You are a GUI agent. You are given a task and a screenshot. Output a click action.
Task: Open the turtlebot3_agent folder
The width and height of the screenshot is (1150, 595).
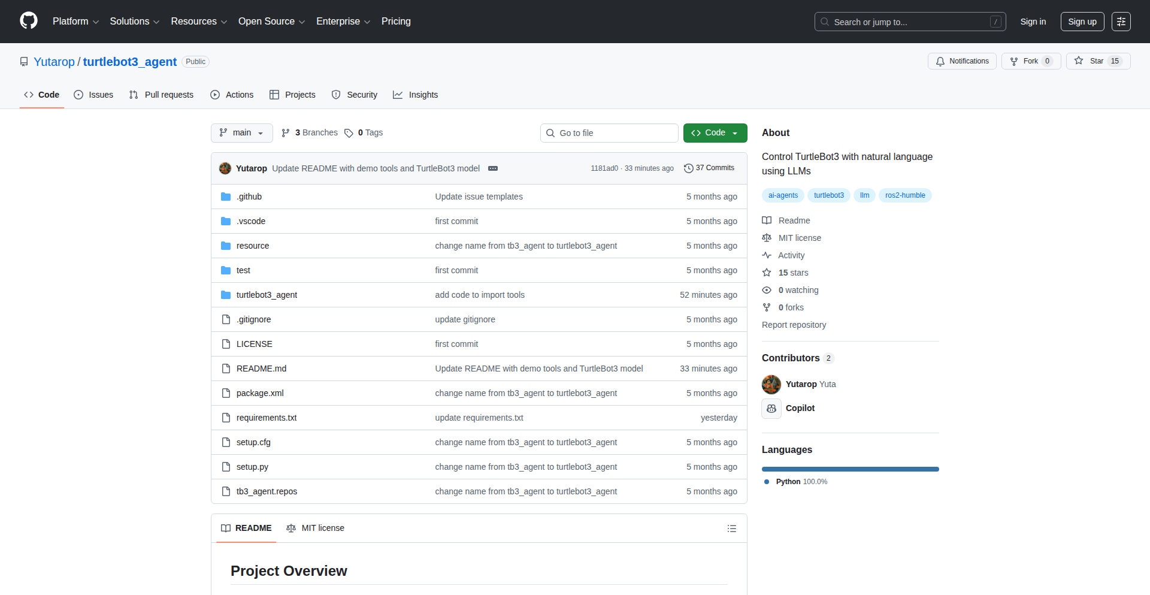[267, 295]
